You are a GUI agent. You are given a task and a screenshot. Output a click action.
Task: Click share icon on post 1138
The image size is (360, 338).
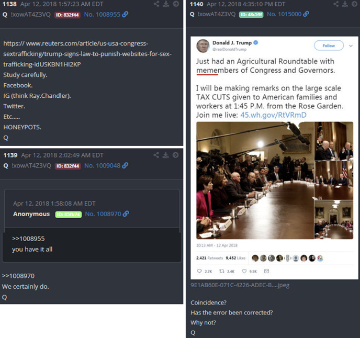coord(156,4)
